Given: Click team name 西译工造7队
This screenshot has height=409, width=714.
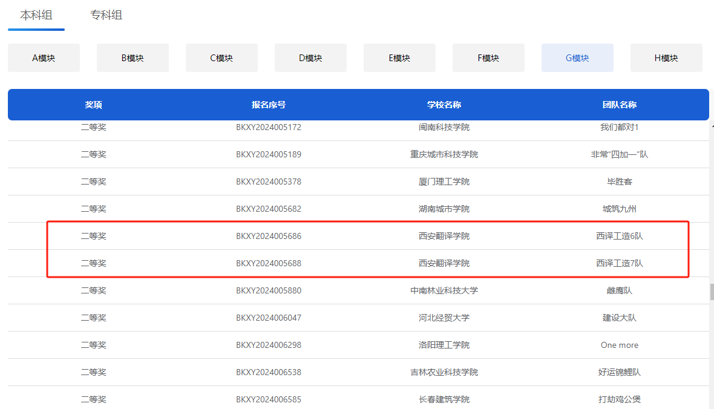Looking at the screenshot, I should tap(620, 263).
